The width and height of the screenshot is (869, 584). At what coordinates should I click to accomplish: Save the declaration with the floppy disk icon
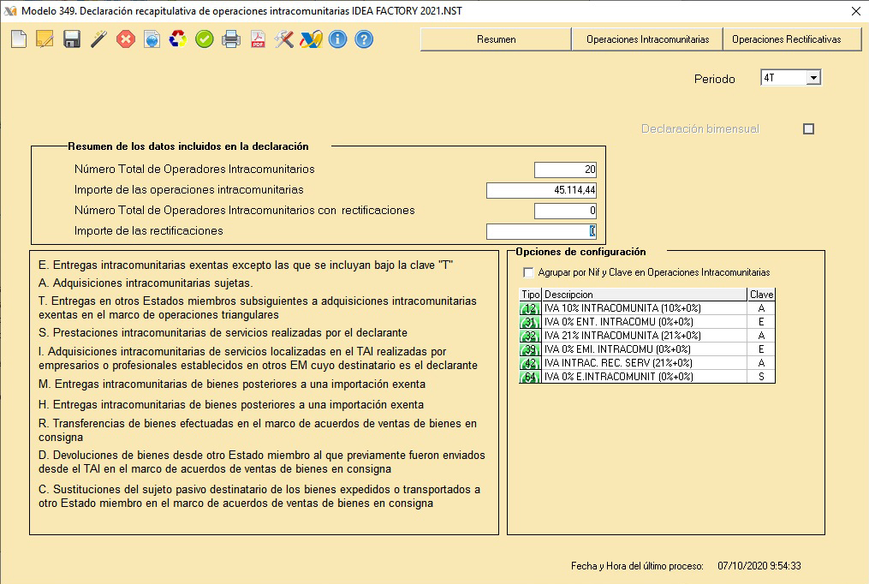coord(72,39)
